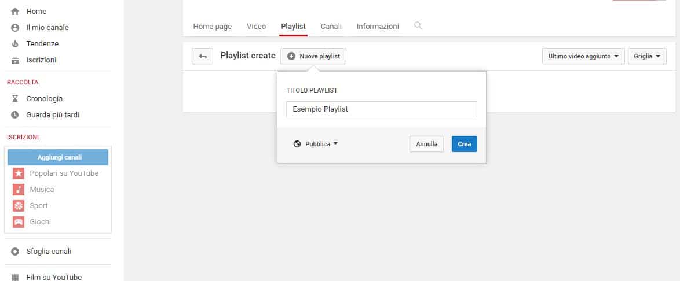Image resolution: width=680 pixels, height=281 pixels.
Task: Click the TITOLO PLAYLIST label
Action: coord(312,91)
